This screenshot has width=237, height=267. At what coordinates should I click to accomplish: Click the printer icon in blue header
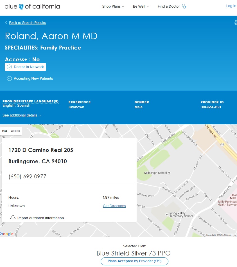[236, 23]
